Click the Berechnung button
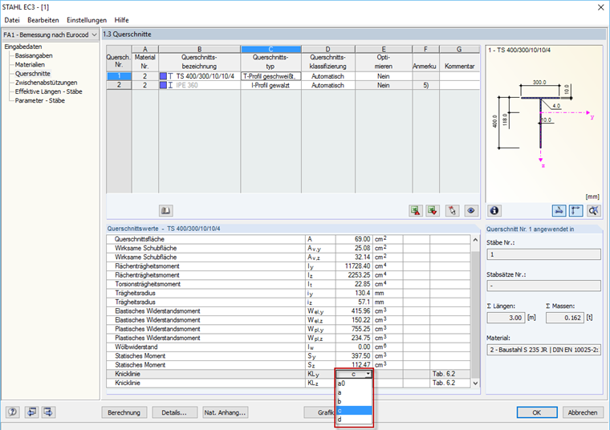The image size is (610, 430). [x=124, y=412]
